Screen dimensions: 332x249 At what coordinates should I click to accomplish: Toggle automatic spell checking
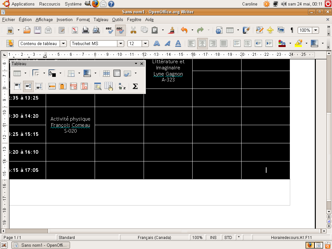click(x=120, y=30)
